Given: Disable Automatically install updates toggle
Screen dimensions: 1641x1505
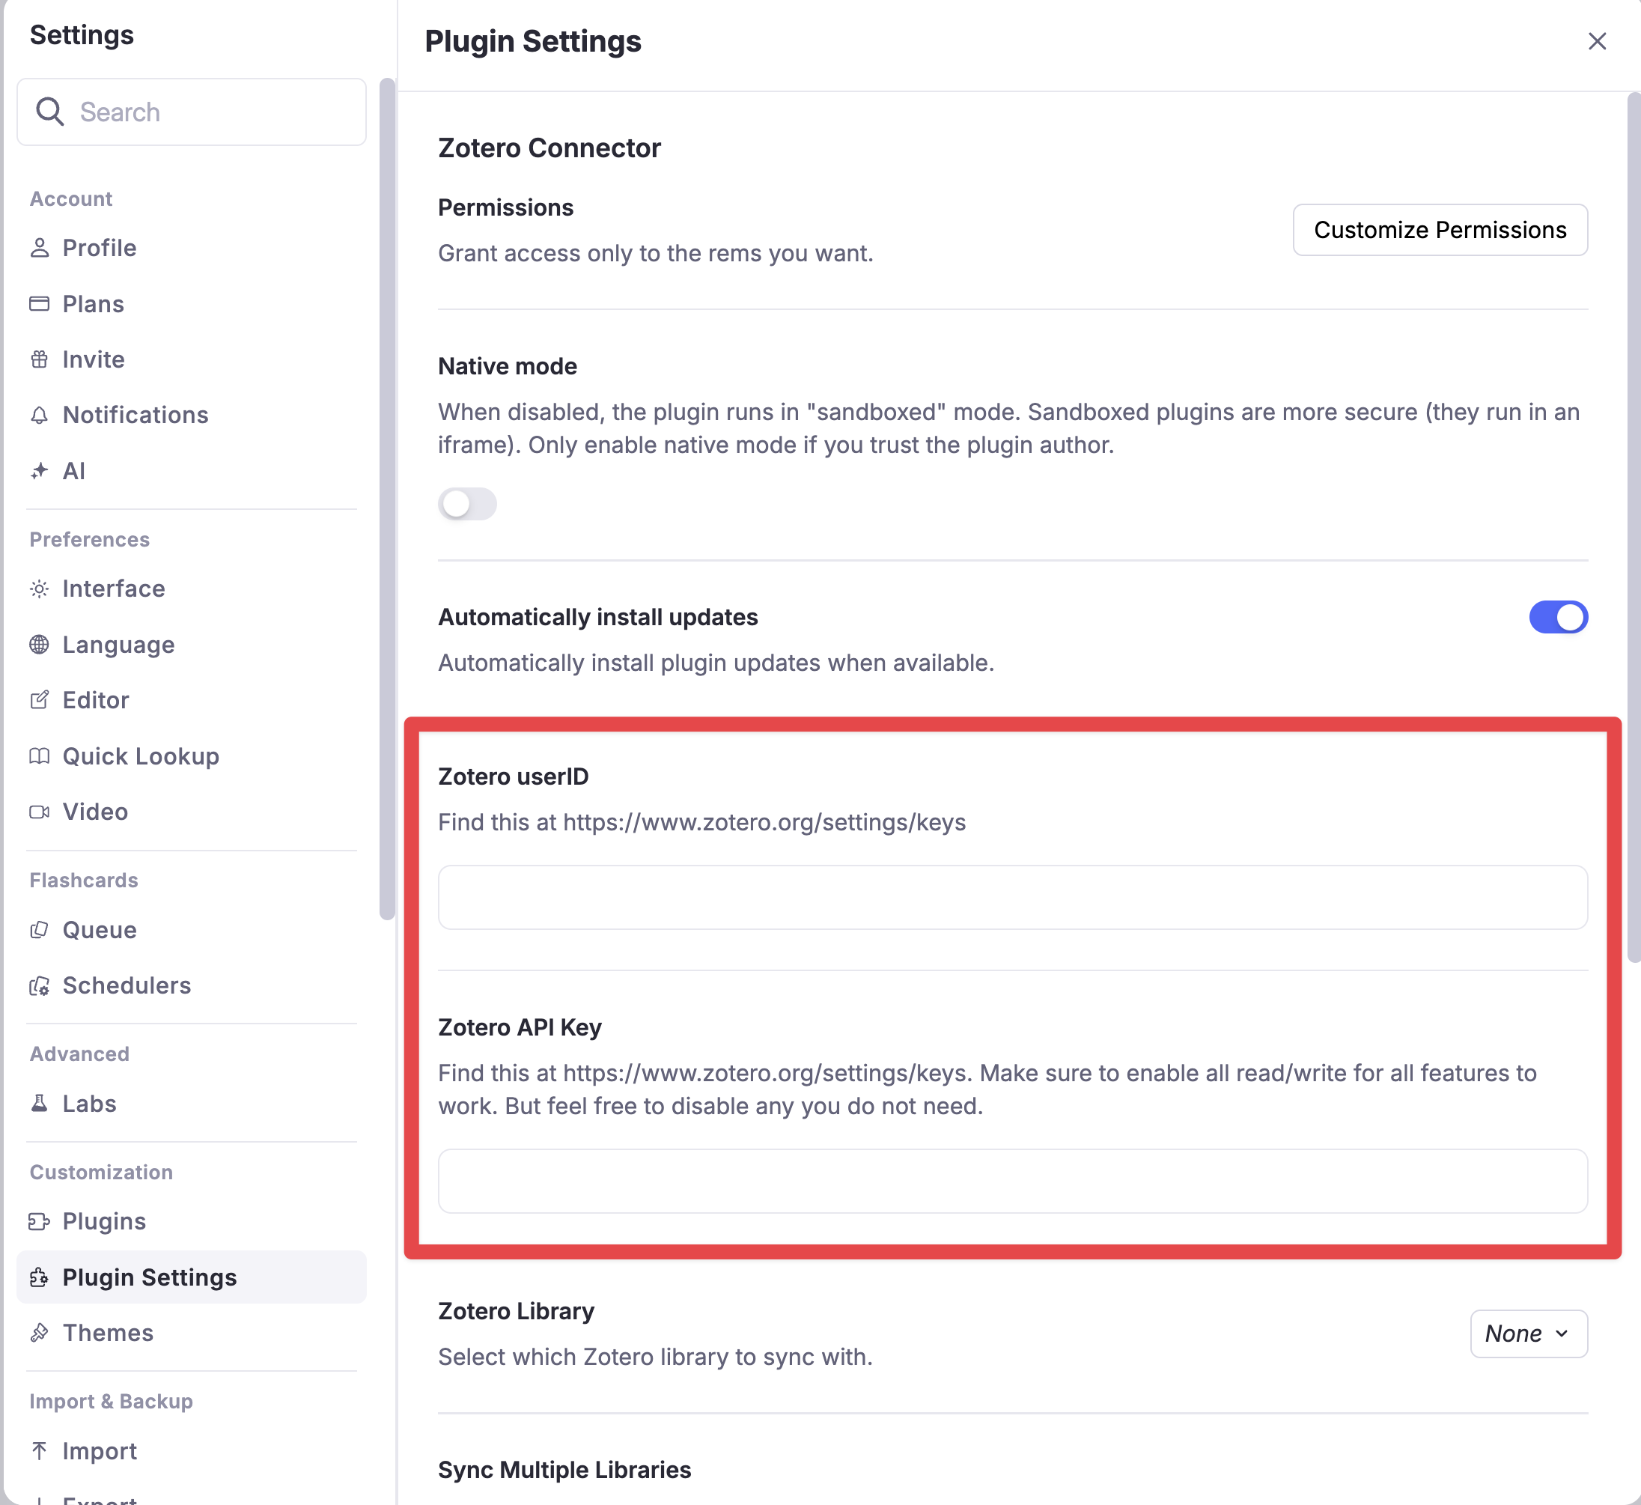Looking at the screenshot, I should point(1557,616).
